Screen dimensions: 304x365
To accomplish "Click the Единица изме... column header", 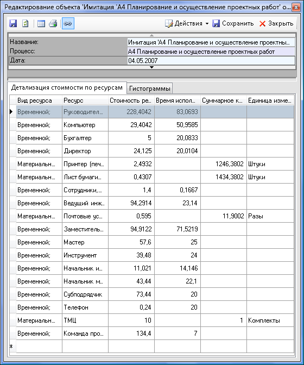I will 270,100.
